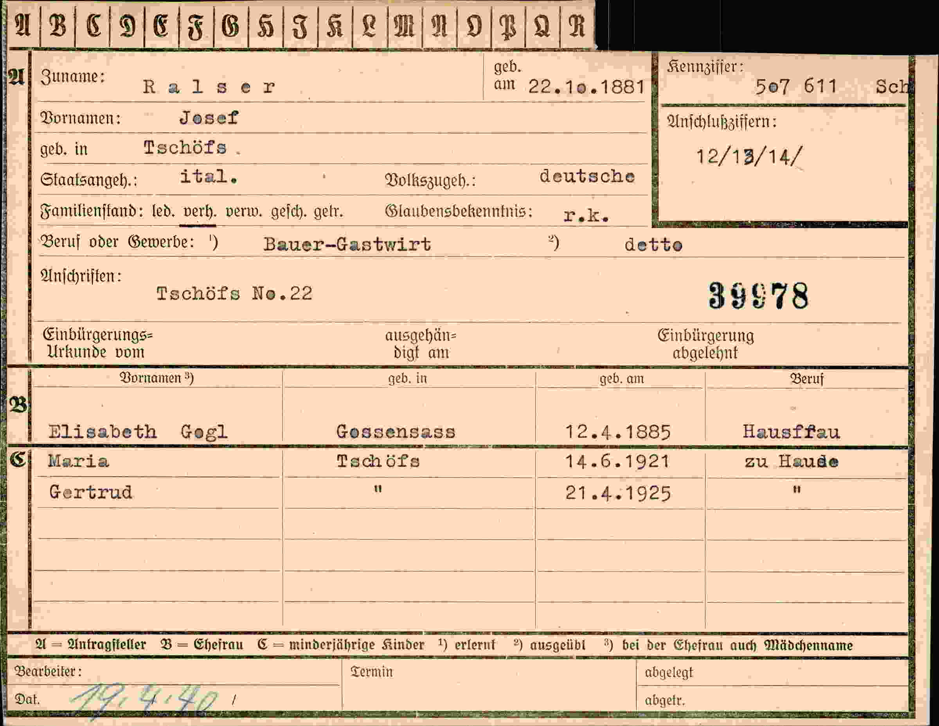This screenshot has width=939, height=726.
Task: Select Anschlußziffern value 12/13/14/
Action: 749,157
